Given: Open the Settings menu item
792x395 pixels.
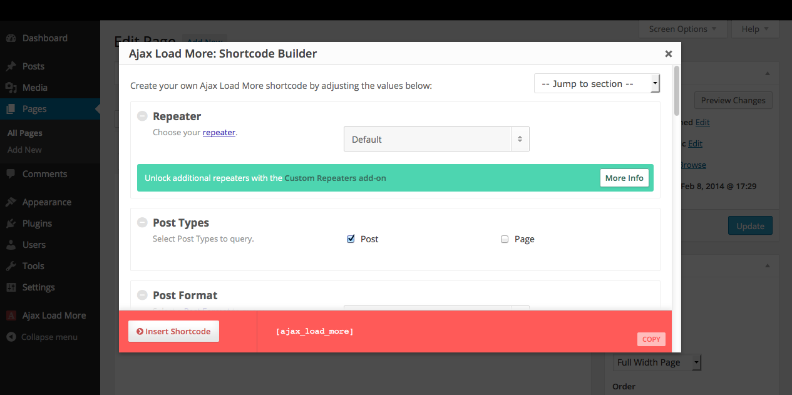Looking at the screenshot, I should [x=38, y=287].
